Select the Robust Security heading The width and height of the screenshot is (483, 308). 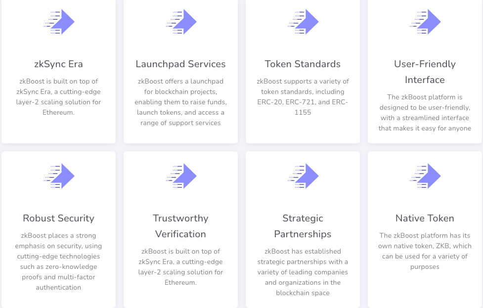coord(58,218)
